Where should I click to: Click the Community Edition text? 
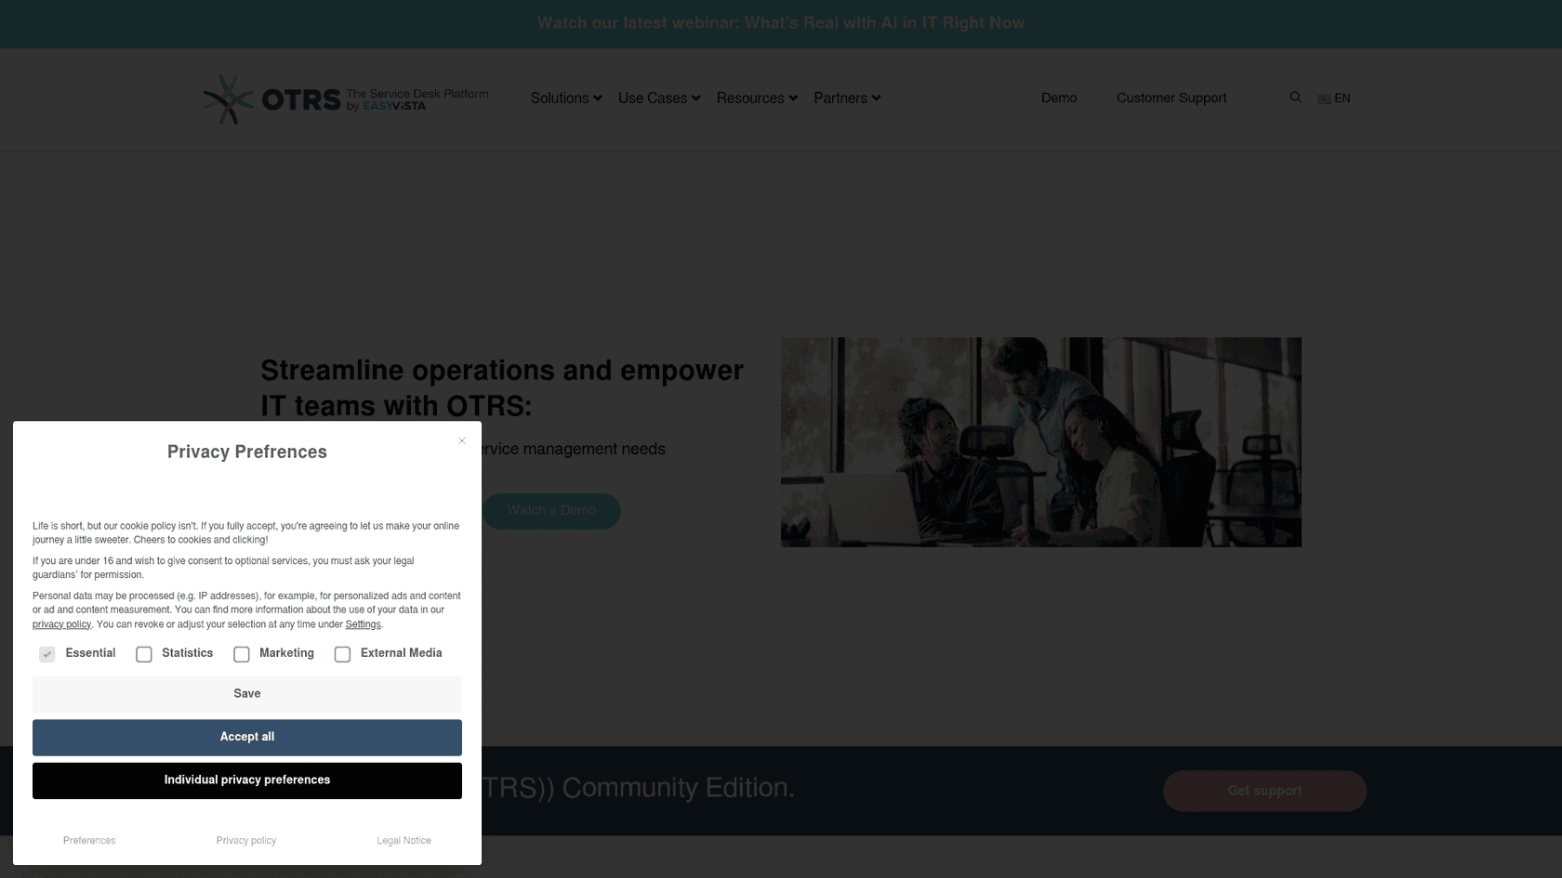pyautogui.click(x=678, y=788)
